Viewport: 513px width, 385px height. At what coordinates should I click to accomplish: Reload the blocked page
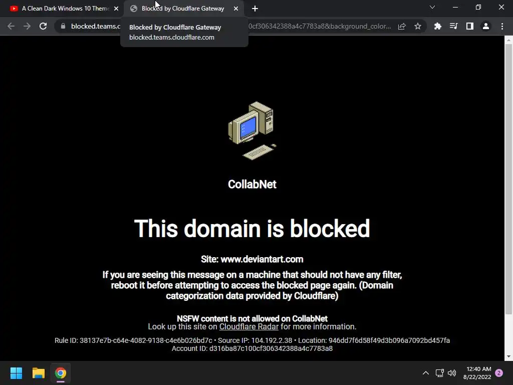pyautogui.click(x=43, y=26)
